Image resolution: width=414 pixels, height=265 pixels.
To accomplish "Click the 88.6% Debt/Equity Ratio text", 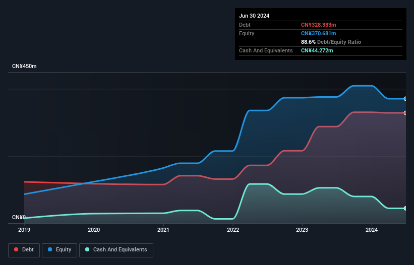I will point(331,42).
